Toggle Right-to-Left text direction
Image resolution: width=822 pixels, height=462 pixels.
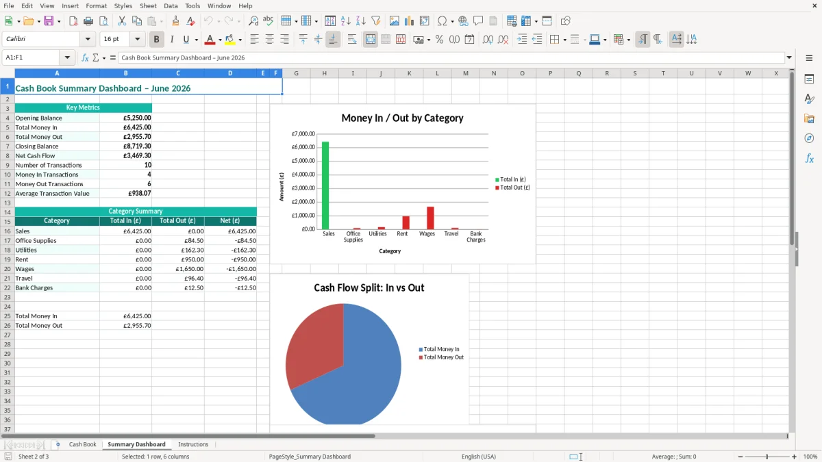(658, 40)
